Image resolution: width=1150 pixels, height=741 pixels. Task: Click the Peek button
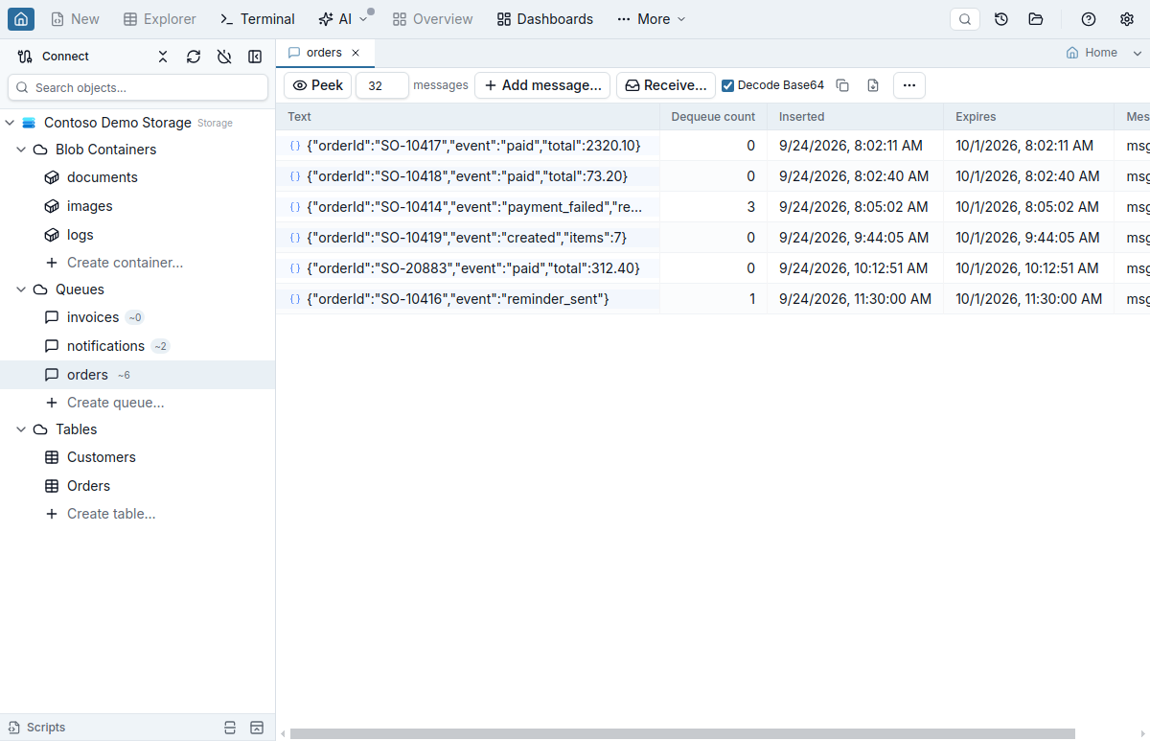[318, 85]
